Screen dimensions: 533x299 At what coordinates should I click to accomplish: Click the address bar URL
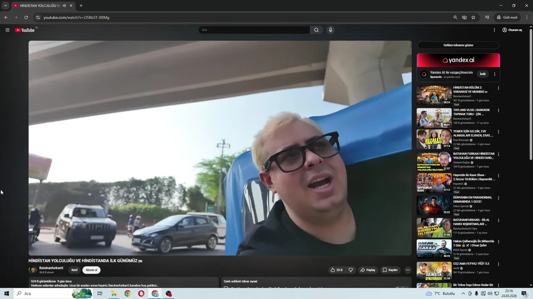77,17
